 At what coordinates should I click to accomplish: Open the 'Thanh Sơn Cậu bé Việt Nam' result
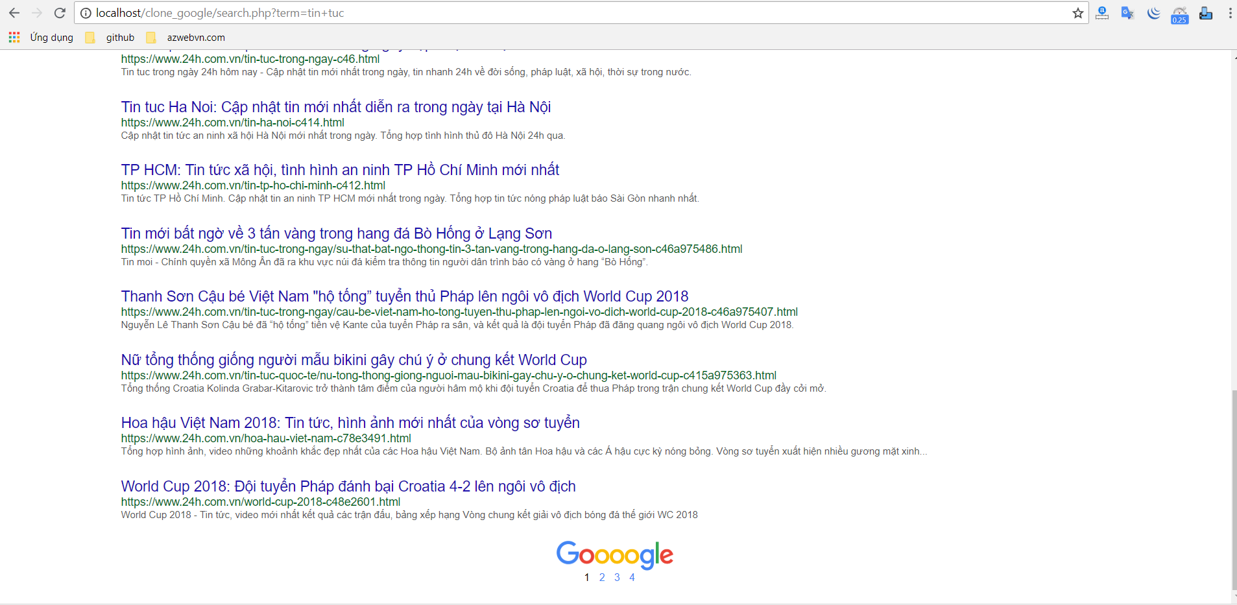405,296
